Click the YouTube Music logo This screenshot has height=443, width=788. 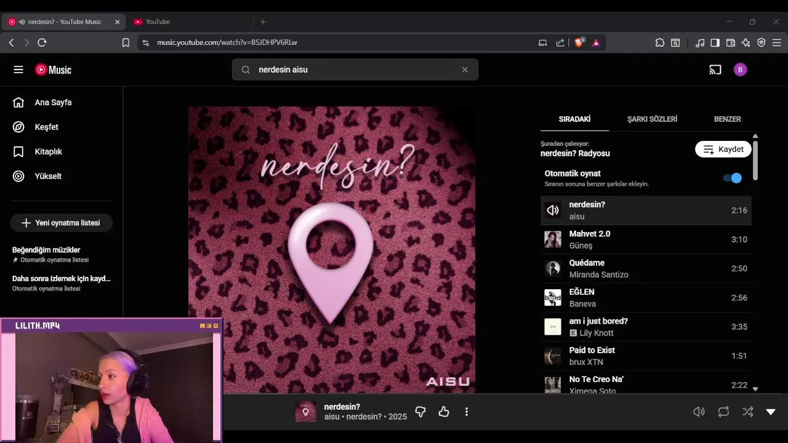53,70
